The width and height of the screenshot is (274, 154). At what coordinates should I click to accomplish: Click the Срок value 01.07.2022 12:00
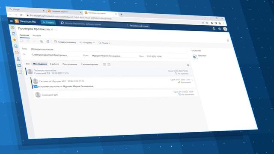(154, 56)
